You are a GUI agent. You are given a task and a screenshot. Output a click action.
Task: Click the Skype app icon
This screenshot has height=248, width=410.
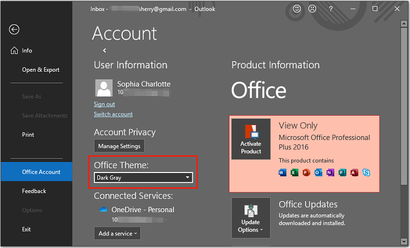pos(366,172)
